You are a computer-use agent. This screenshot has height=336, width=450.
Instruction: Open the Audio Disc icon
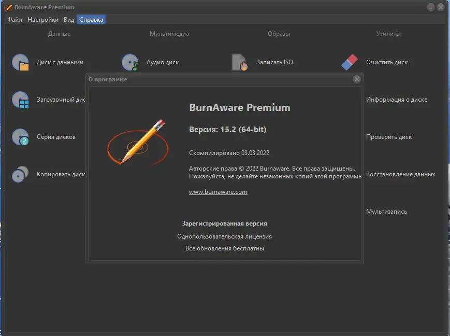(x=130, y=62)
